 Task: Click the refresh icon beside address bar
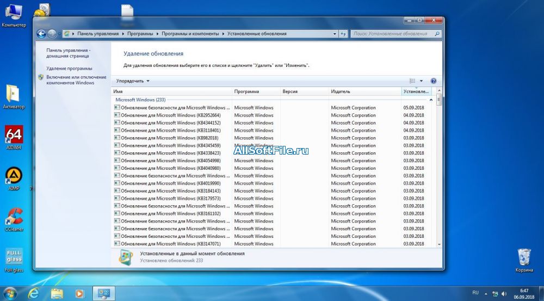click(x=343, y=34)
